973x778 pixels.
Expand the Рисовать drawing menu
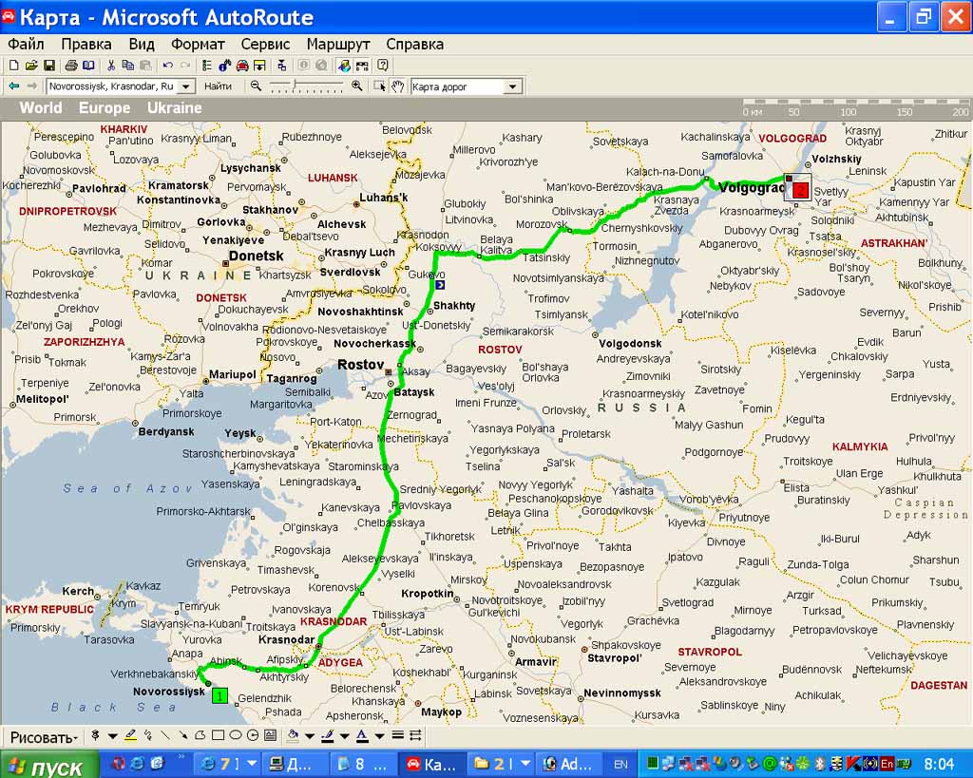pyautogui.click(x=43, y=737)
